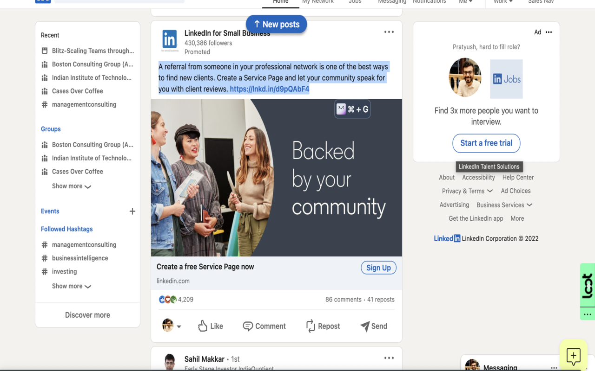
Task: Click the yellow add-note icon
Action: 574,356
